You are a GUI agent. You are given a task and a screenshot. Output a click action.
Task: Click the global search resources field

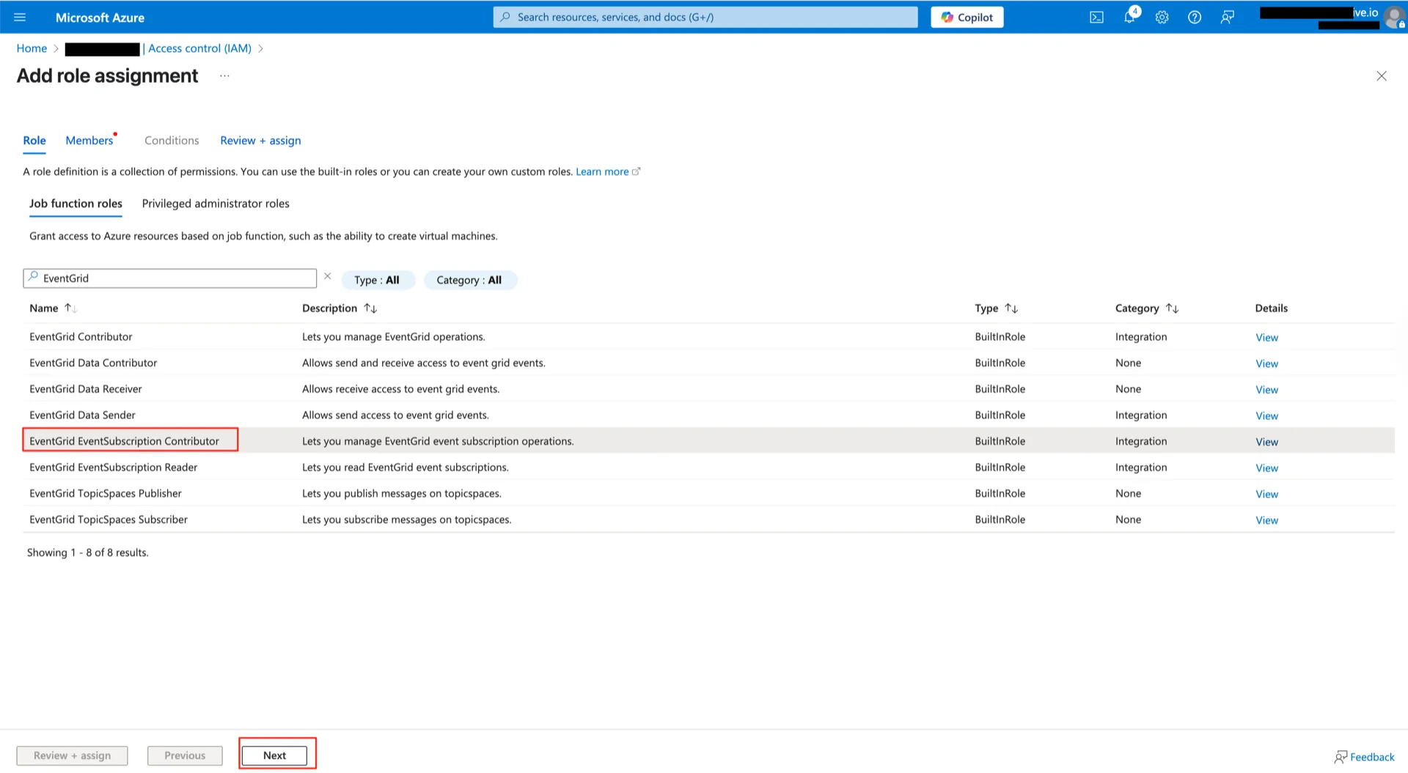pyautogui.click(x=705, y=17)
